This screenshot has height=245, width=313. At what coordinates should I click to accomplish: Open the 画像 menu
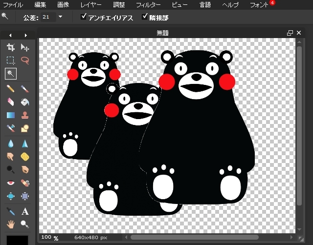click(x=63, y=4)
